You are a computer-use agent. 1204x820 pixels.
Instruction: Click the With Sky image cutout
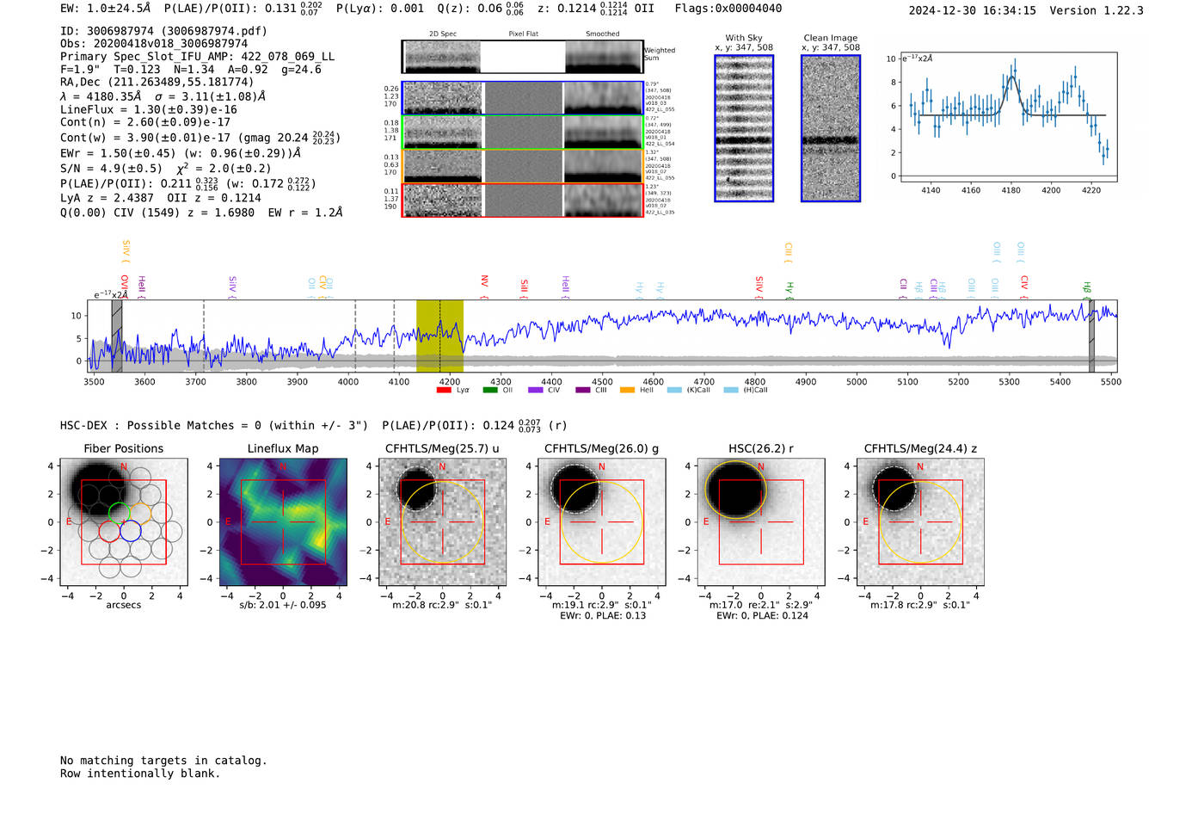[744, 128]
